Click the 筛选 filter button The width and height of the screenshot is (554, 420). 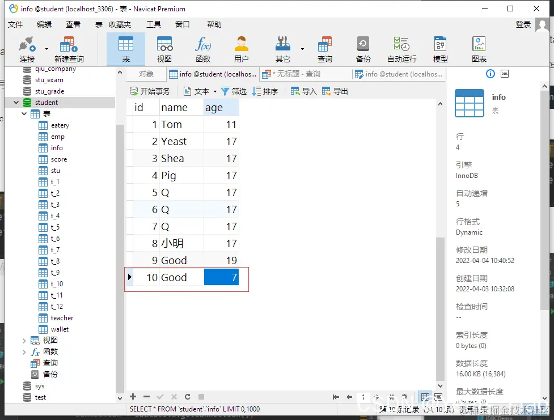[x=234, y=91]
